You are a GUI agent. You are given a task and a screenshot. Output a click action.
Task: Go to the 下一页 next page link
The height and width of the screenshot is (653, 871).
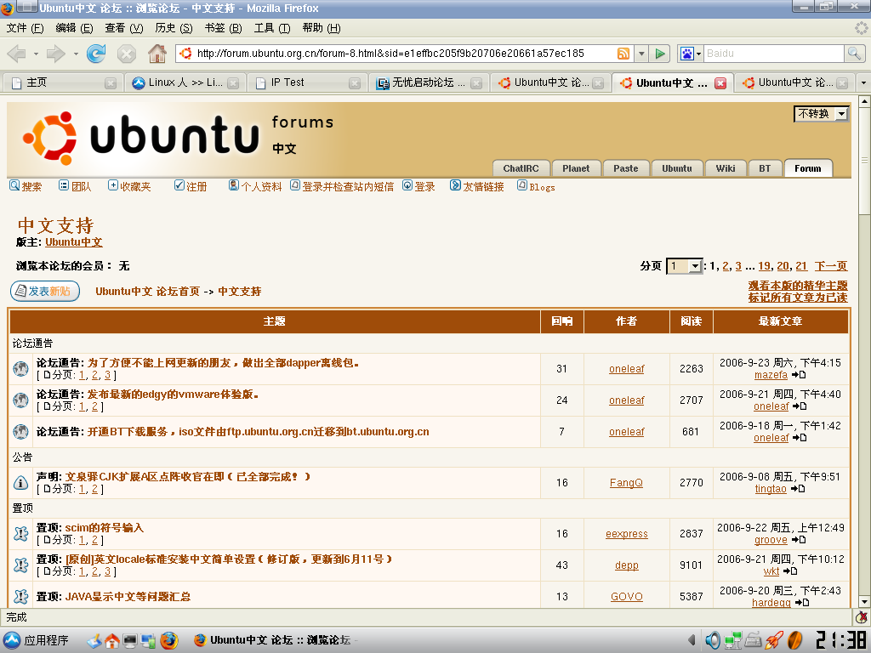(831, 266)
